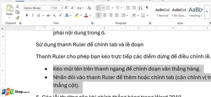Click the bullet line "Nhấn đôi vào thanh Ruler"
This screenshot has width=211, height=97.
click(x=132, y=77)
